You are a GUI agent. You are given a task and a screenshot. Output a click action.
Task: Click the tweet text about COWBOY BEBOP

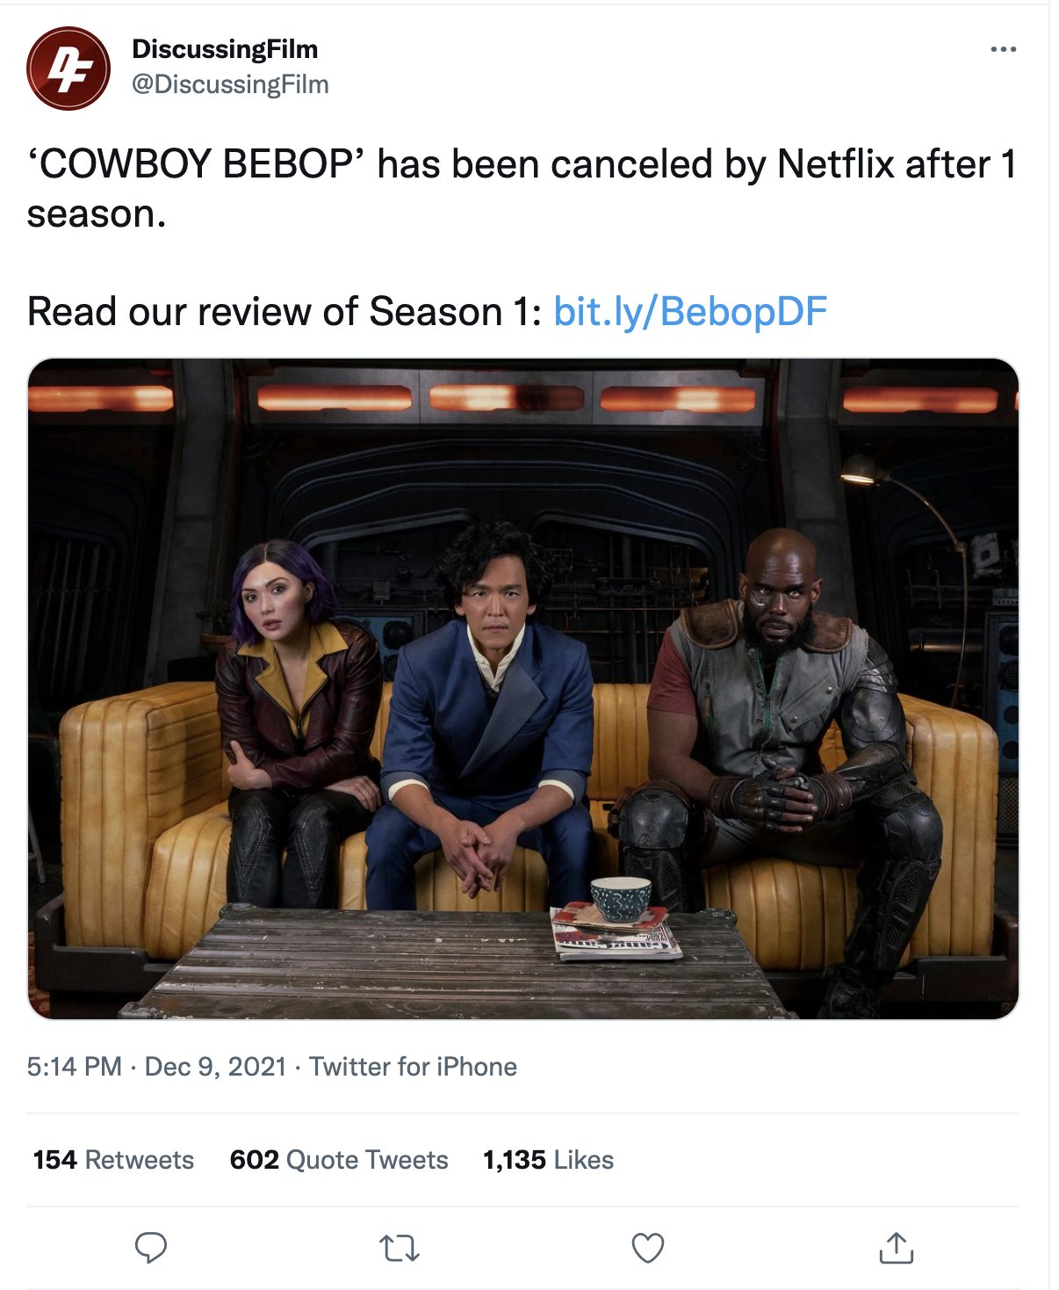click(522, 188)
